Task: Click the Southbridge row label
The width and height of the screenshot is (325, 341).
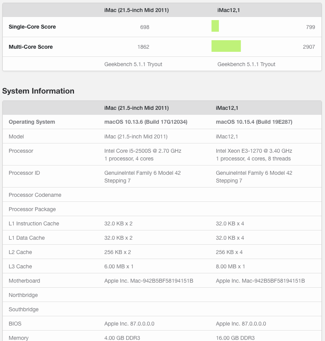Action: click(24, 309)
